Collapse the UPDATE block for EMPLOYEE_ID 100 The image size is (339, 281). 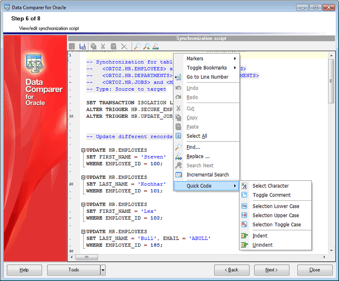83,150
